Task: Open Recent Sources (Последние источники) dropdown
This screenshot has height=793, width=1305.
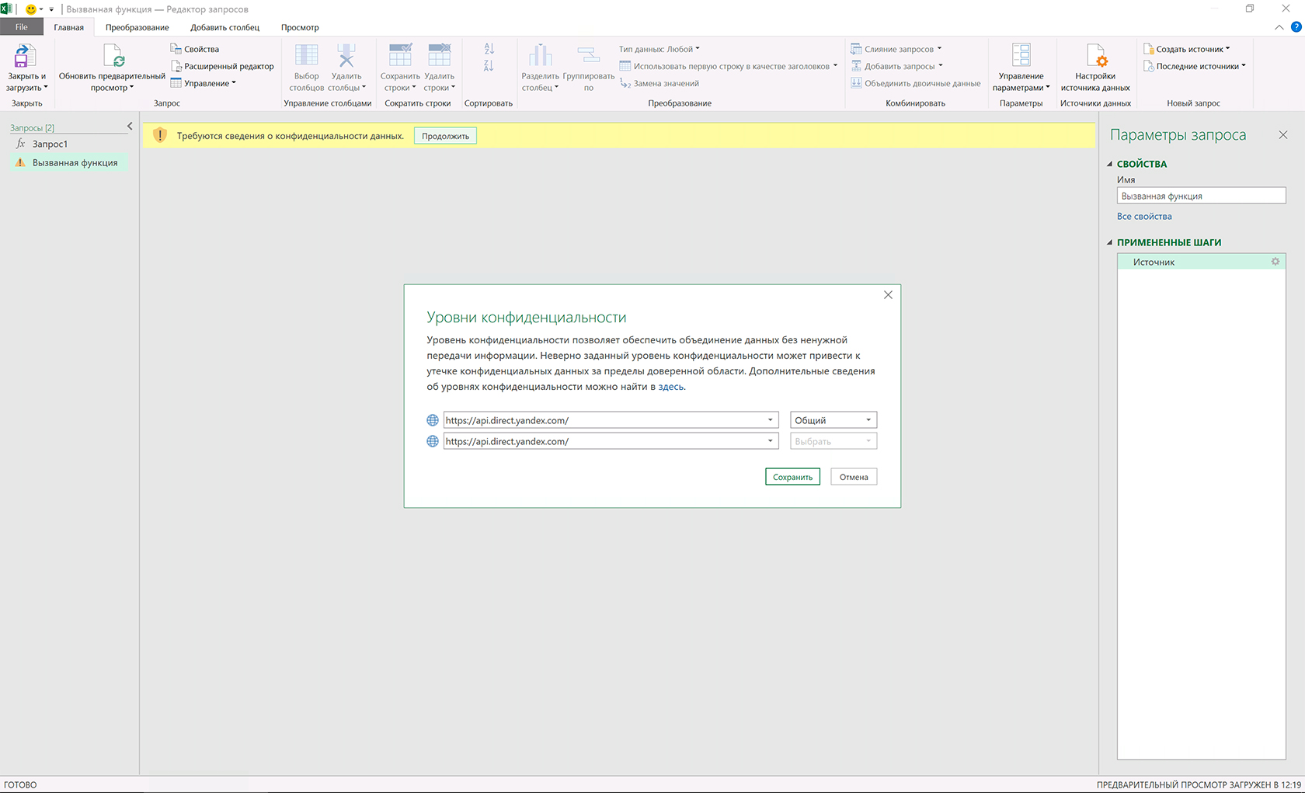Action: coord(1194,66)
